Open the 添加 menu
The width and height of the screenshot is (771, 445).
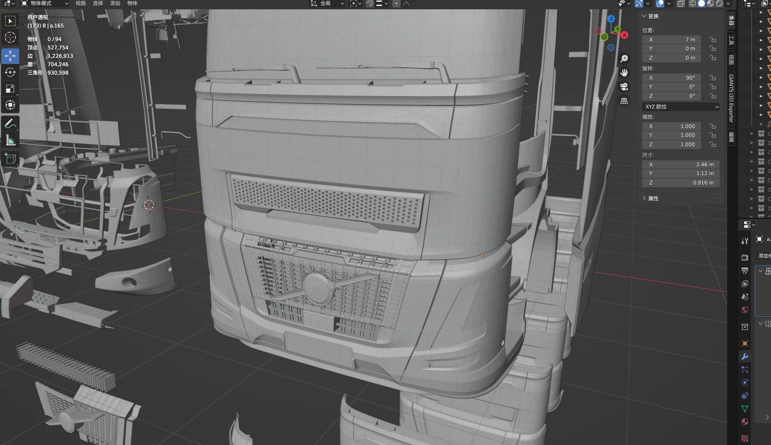click(115, 3)
